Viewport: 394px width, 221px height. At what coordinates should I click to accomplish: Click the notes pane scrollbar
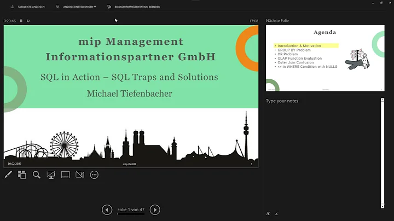383,153
